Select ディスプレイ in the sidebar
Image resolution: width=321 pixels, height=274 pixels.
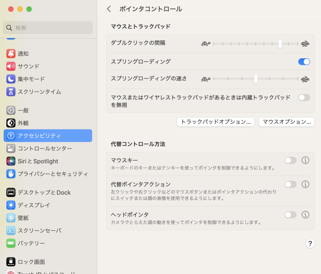coord(34,205)
